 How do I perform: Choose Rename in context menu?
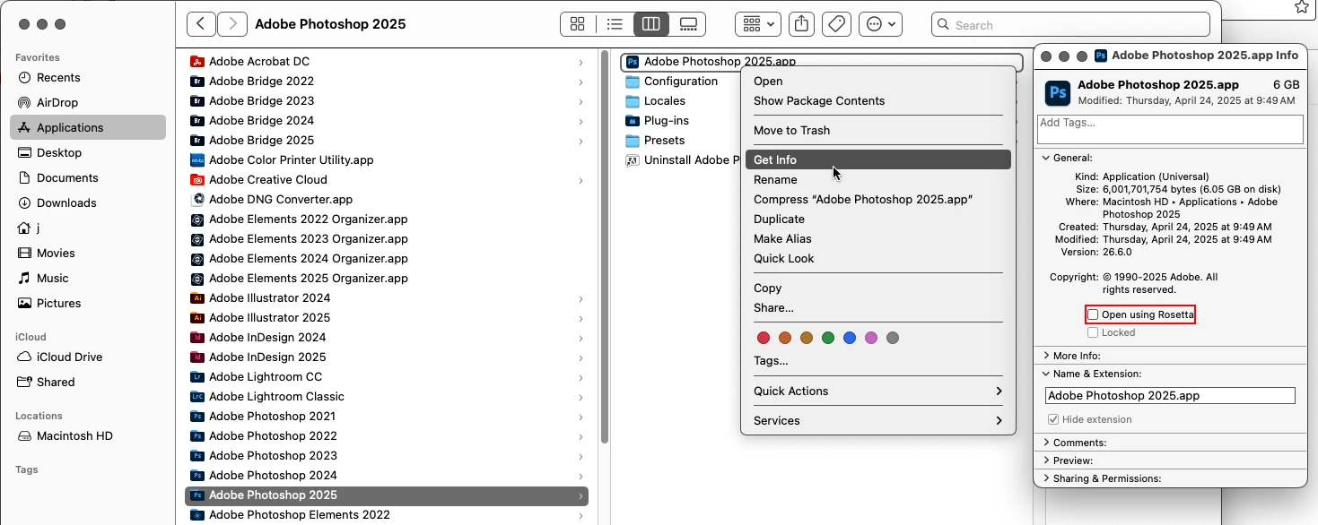coord(877,179)
